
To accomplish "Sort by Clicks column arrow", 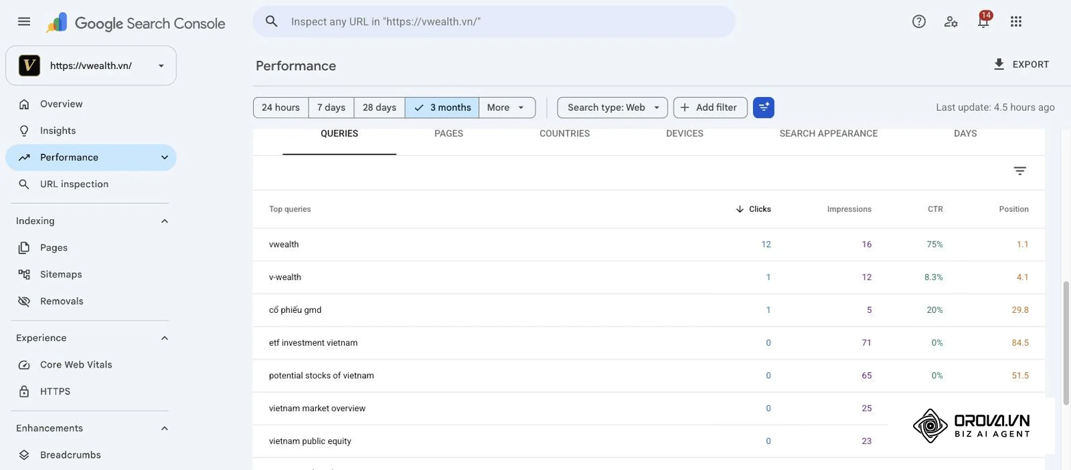I will pos(740,209).
